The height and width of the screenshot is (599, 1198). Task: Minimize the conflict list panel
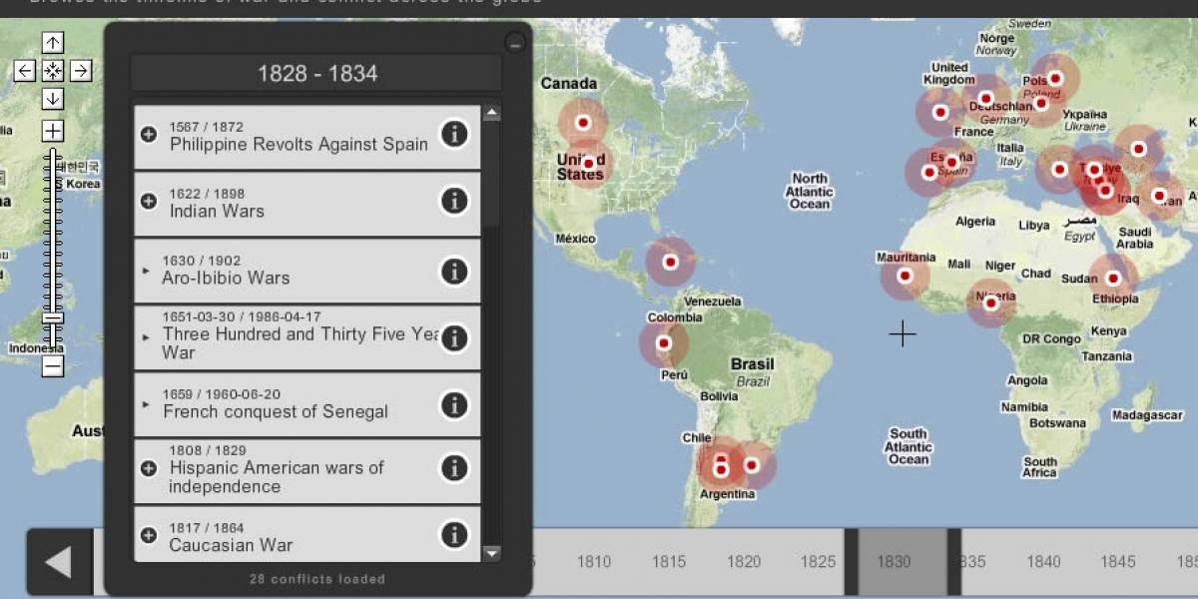click(x=514, y=42)
